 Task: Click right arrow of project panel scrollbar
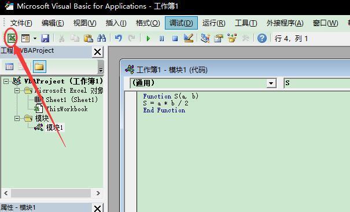point(98,193)
